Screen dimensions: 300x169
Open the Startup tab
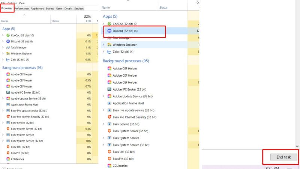50,8
